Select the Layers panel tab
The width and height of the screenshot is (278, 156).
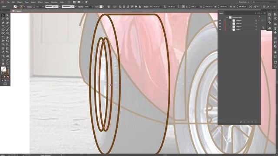tap(221, 13)
